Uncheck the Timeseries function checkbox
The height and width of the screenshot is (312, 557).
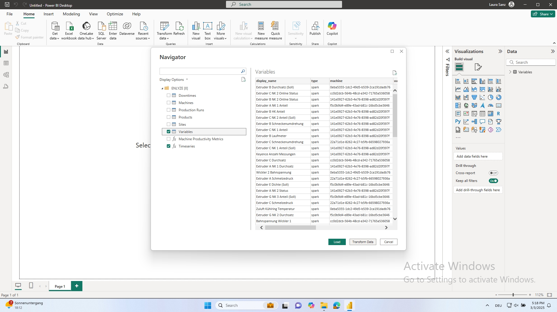point(169,146)
